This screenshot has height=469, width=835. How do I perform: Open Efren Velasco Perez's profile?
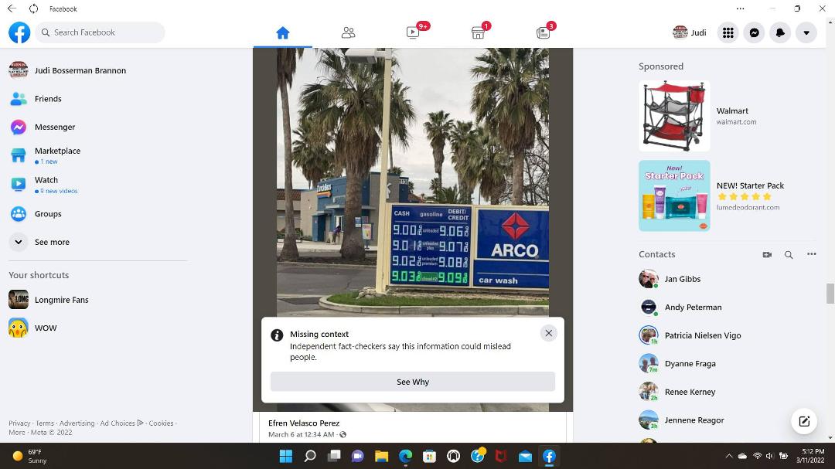[304, 423]
